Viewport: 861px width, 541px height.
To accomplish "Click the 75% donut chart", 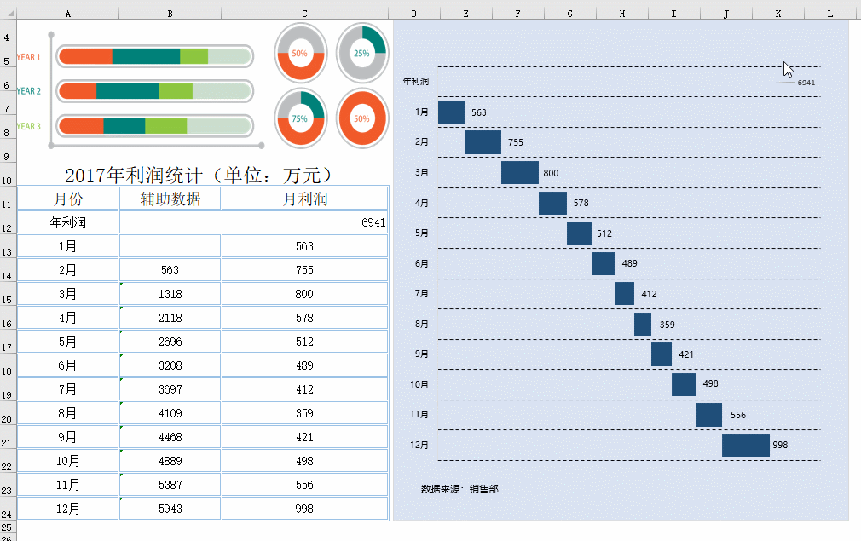I will click(x=300, y=118).
